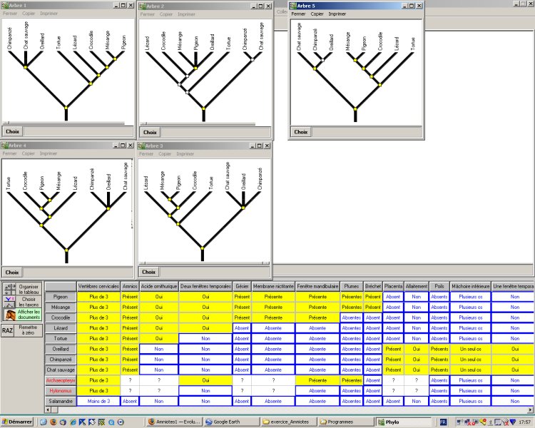Click the Démarrer start button

click(18, 422)
